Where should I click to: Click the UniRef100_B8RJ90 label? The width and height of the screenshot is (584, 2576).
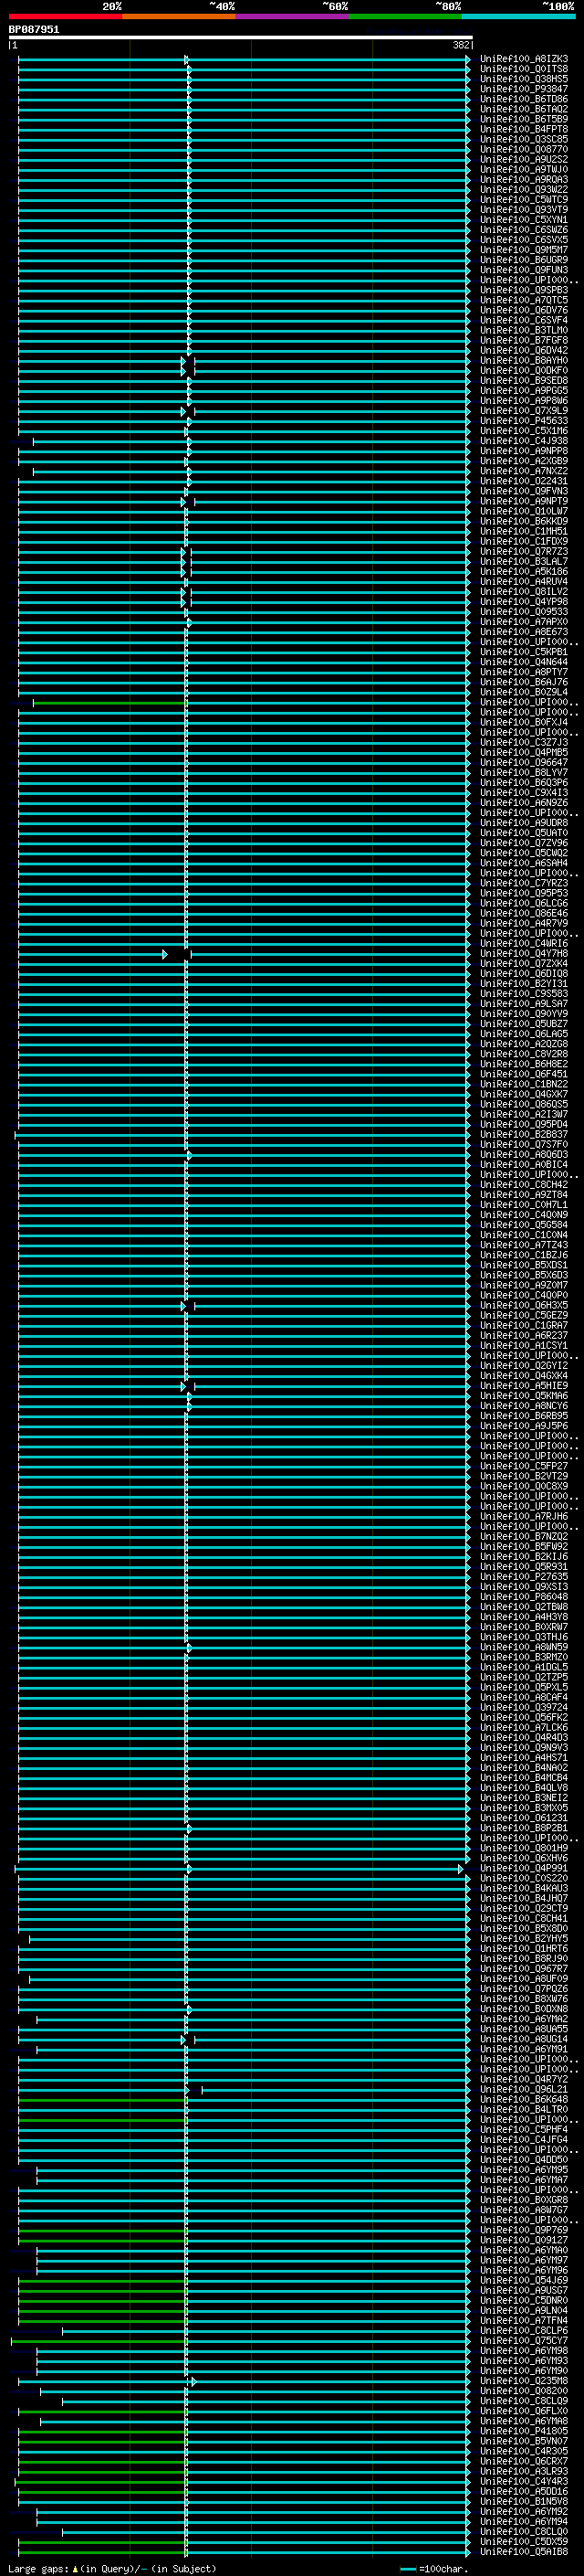click(x=524, y=1958)
